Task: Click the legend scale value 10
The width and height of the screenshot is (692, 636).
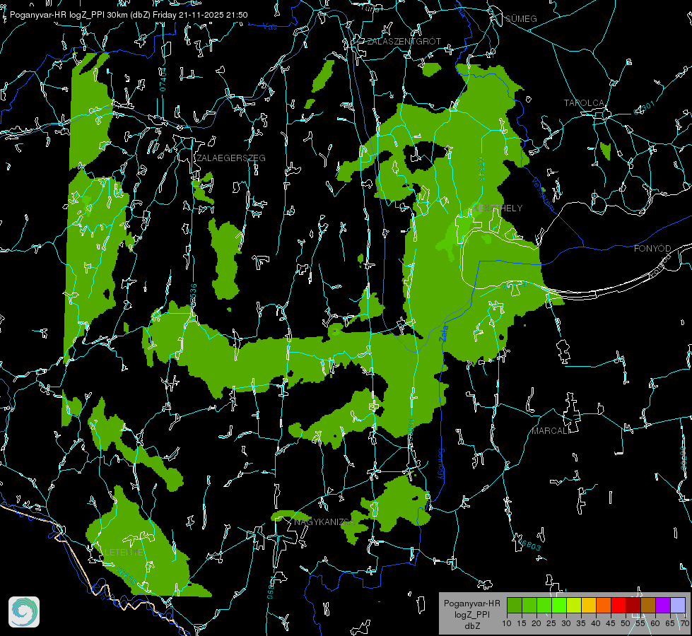Action: tap(507, 624)
